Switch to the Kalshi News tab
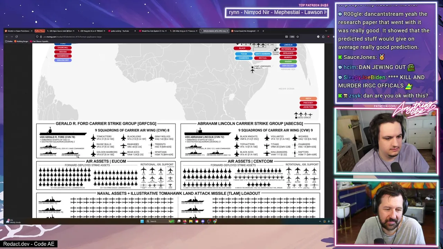Screen dimensions: 443x249 click(40, 31)
